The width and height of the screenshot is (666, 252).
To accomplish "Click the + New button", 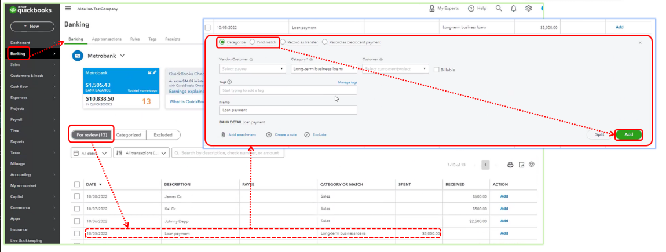I will (32, 26).
